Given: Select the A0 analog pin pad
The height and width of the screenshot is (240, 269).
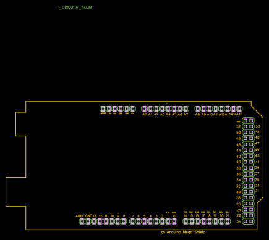Looking at the screenshot, I should (144, 109).
